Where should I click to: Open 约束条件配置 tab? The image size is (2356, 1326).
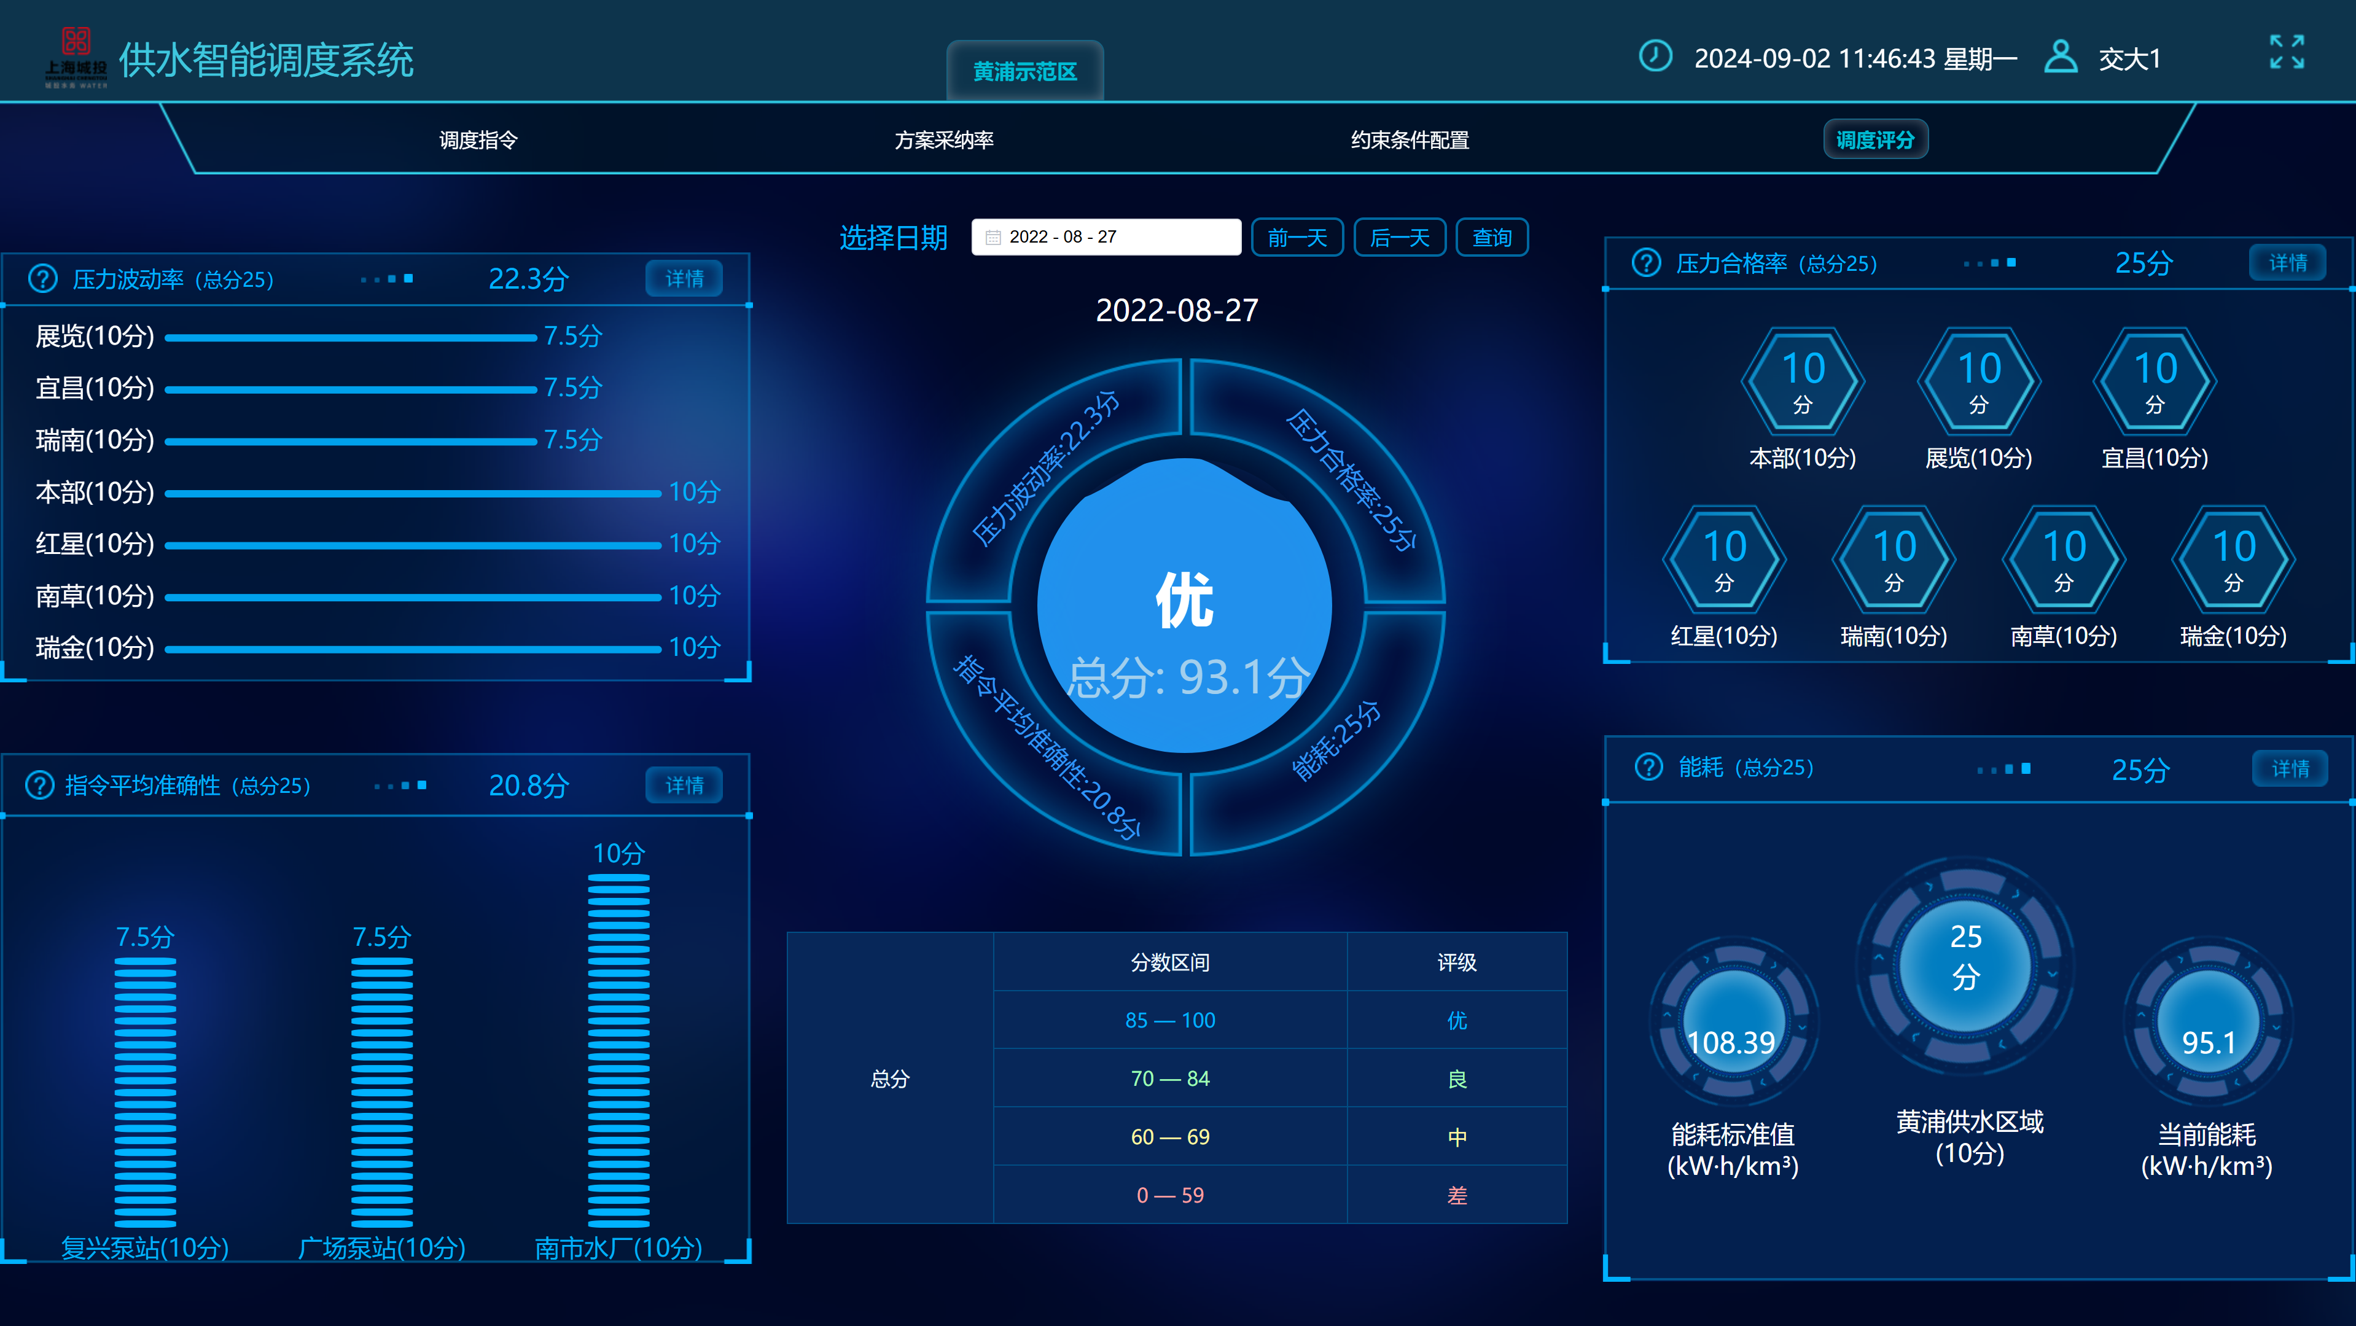[x=1410, y=140]
